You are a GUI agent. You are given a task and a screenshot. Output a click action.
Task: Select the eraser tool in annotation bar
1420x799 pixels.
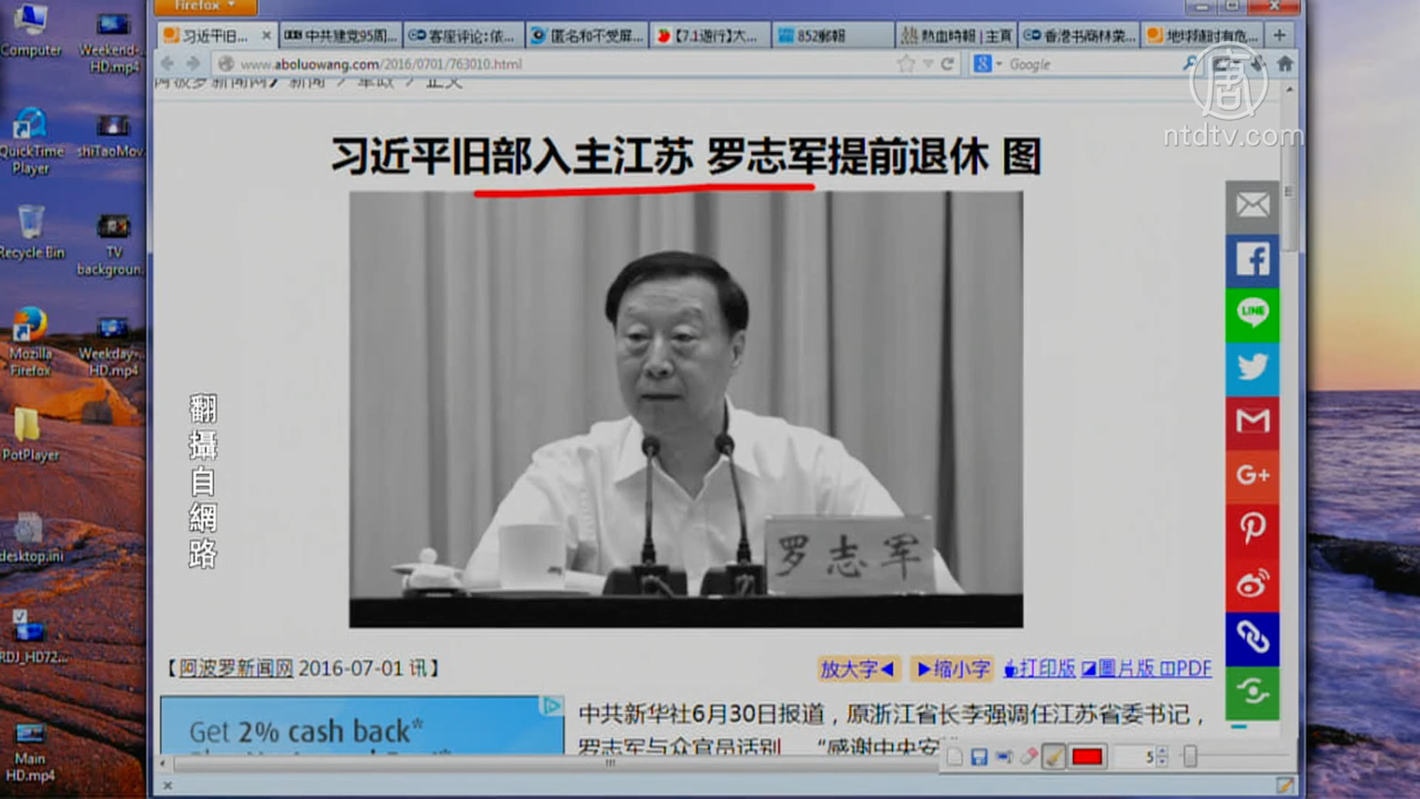[x=1029, y=756]
